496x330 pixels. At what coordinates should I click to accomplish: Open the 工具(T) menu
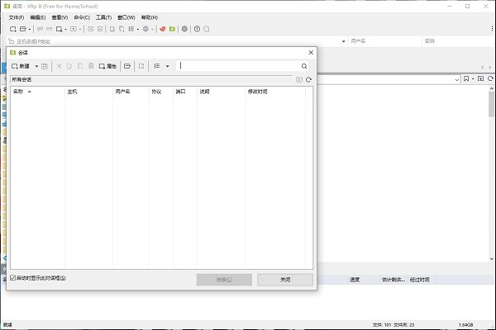103,17
